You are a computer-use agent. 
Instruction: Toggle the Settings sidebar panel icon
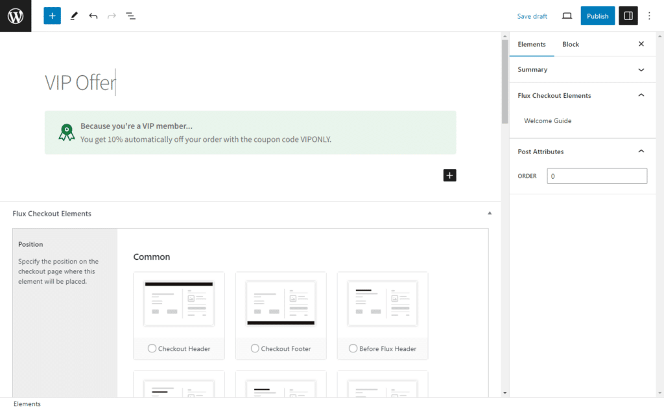(628, 16)
